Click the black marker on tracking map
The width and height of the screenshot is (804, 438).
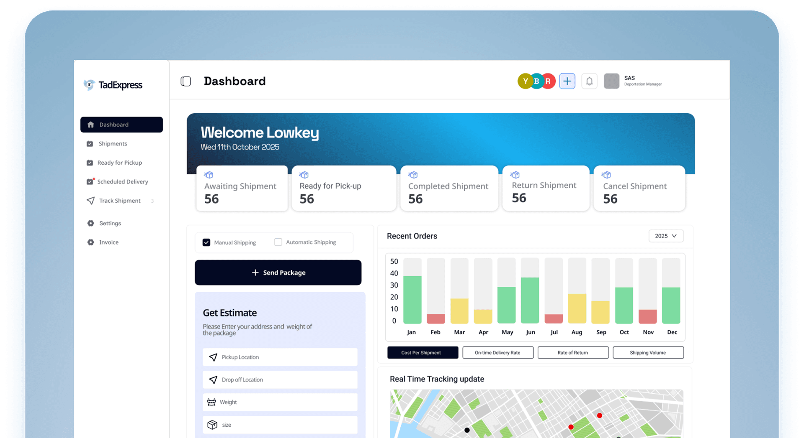(x=467, y=430)
